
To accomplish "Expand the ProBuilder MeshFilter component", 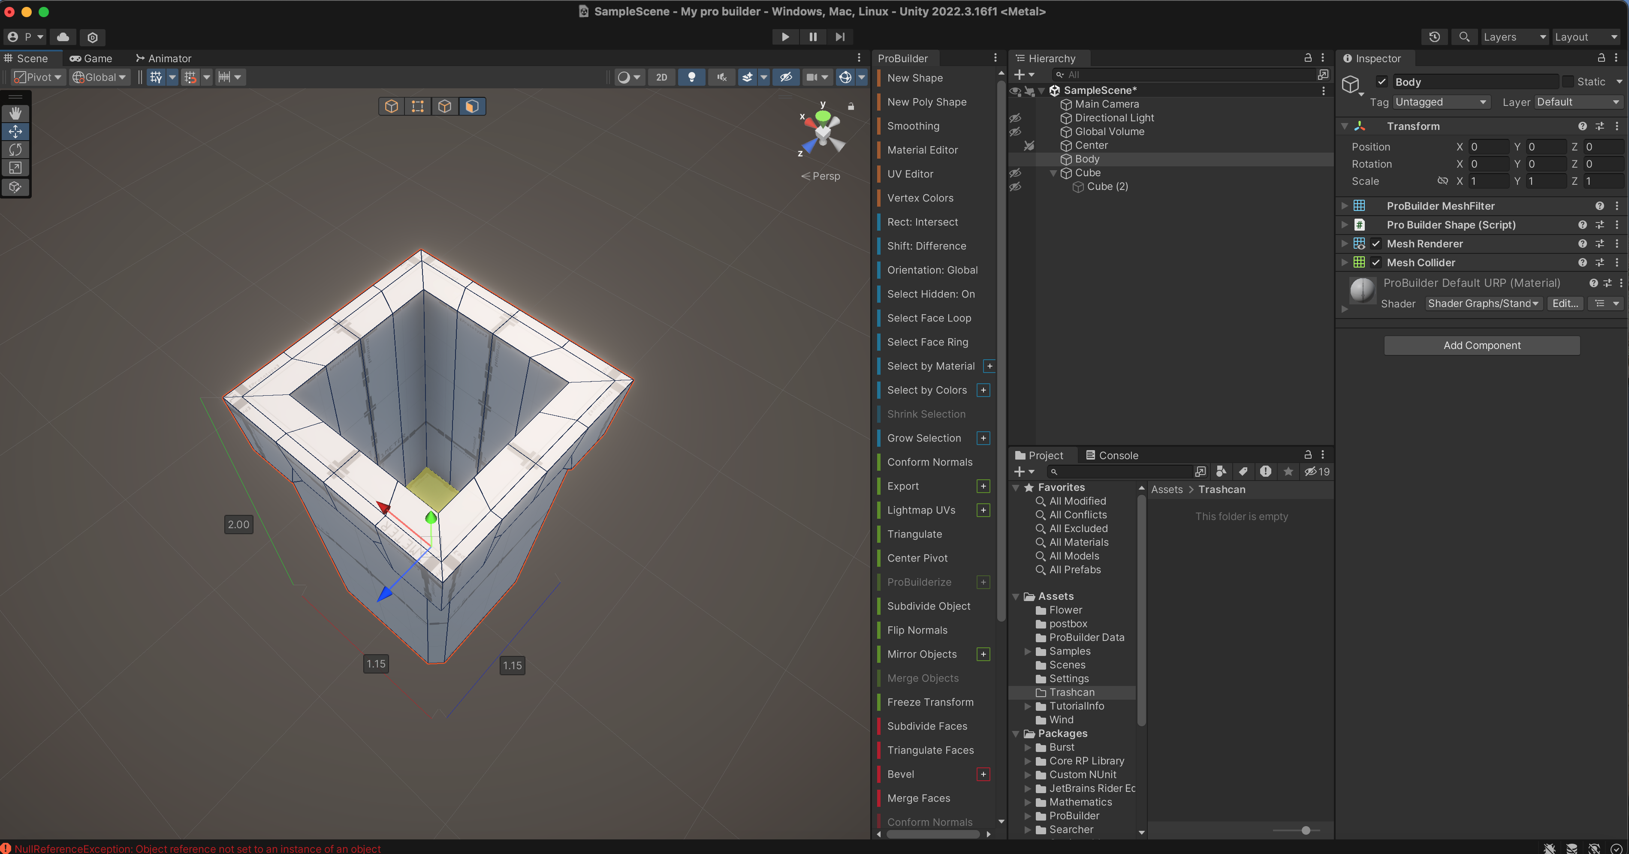I will tap(1345, 206).
